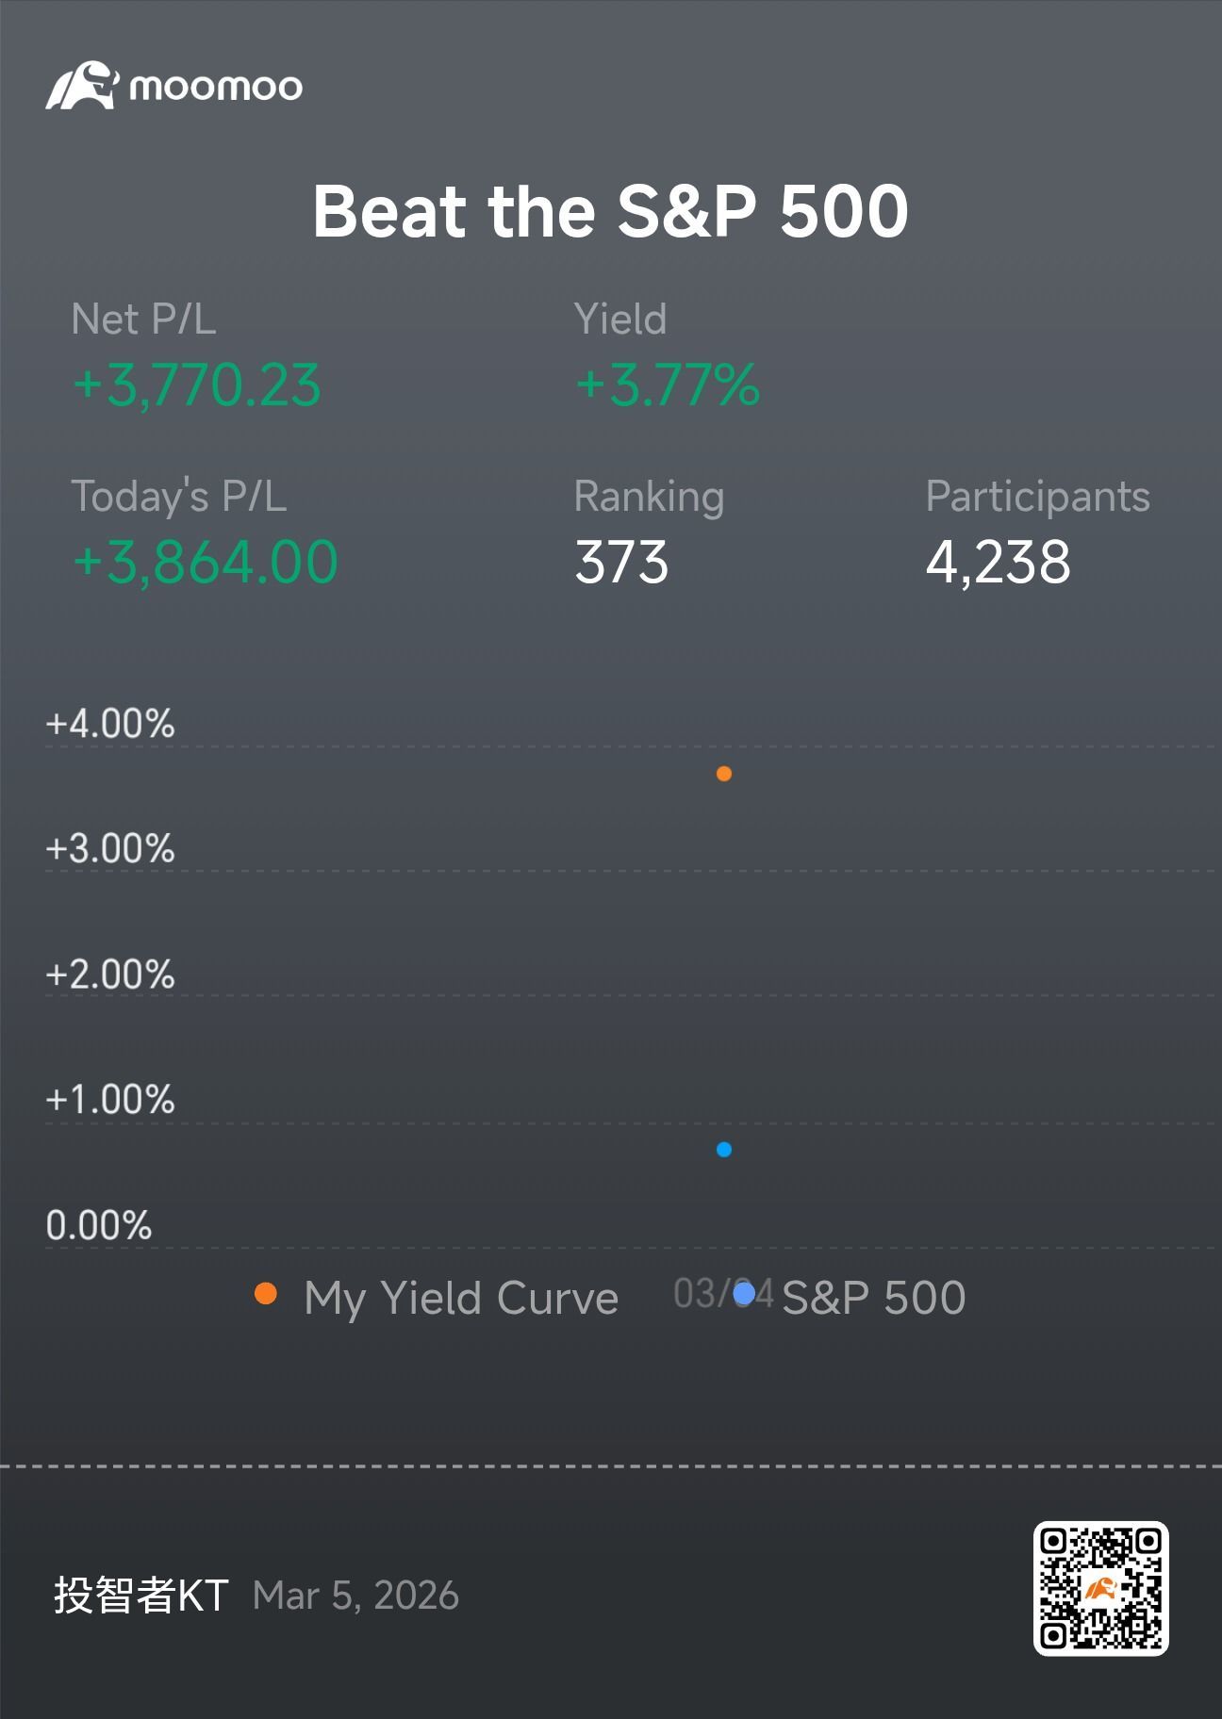Click the Beat the S&P 500 title
Viewport: 1222px width, 1719px height.
(610, 211)
